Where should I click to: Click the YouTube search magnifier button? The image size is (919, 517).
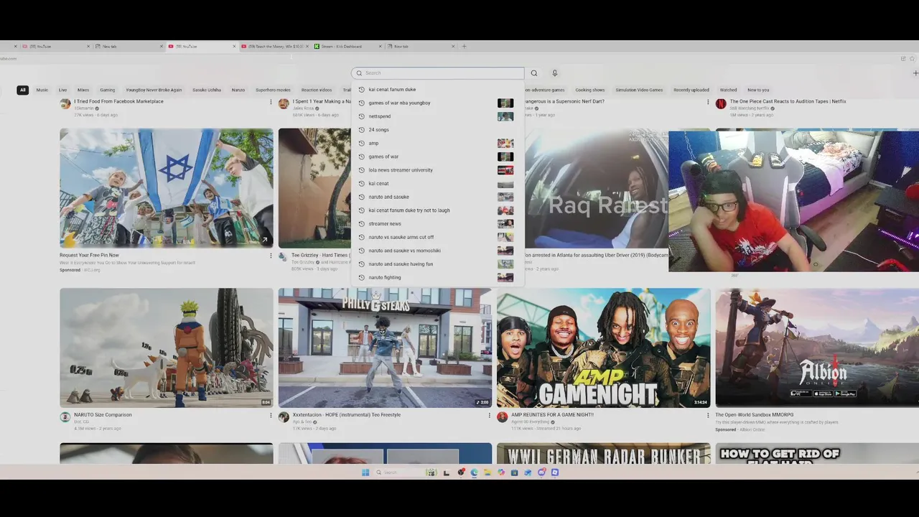533,73
